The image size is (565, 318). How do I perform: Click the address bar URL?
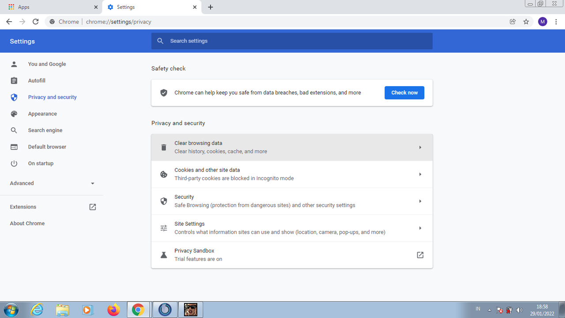[x=119, y=22]
